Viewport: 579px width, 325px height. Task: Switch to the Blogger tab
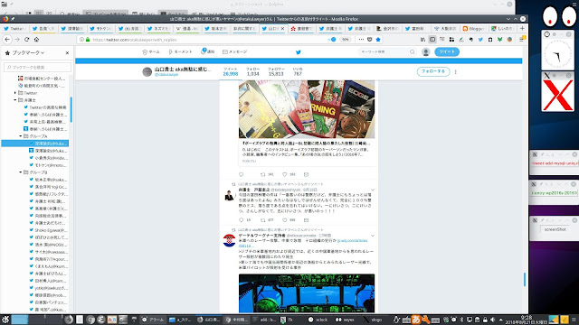[x=474, y=28]
